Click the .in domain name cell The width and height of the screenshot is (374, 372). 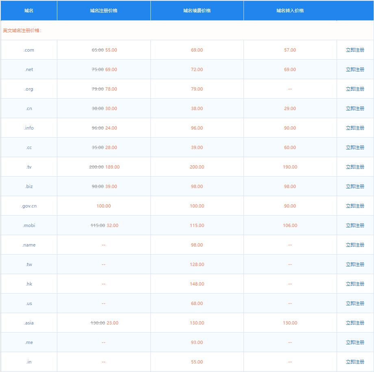click(x=29, y=362)
